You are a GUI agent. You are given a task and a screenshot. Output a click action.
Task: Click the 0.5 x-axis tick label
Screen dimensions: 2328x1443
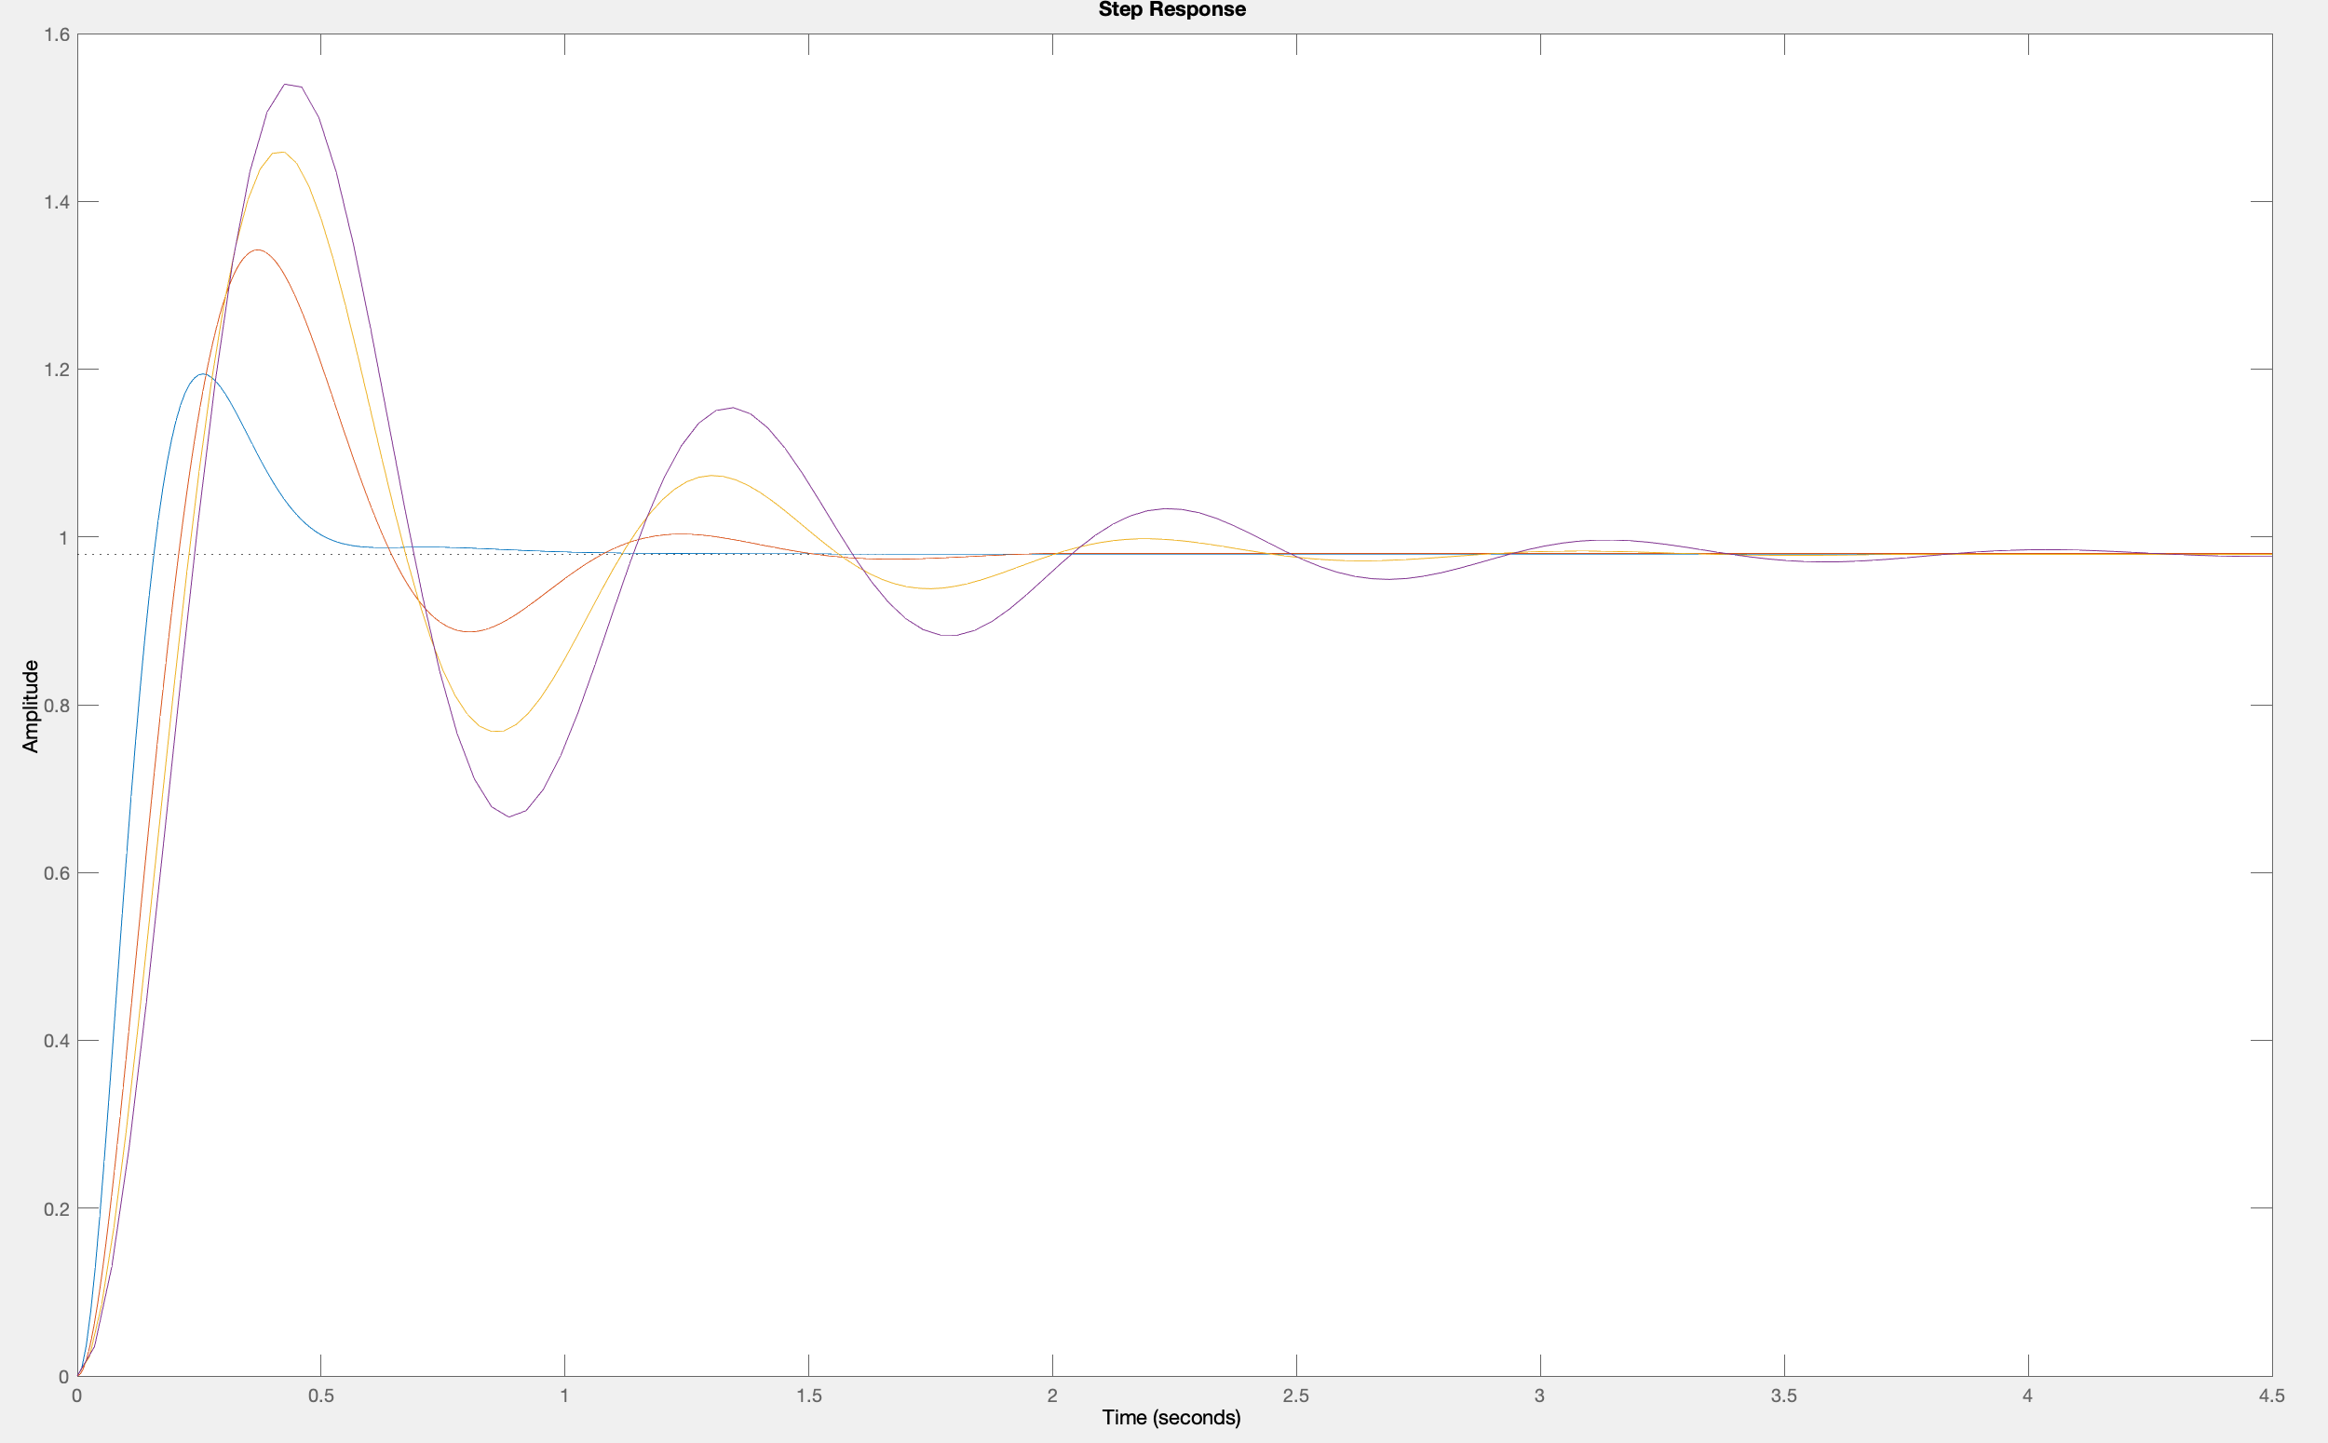click(x=320, y=1396)
